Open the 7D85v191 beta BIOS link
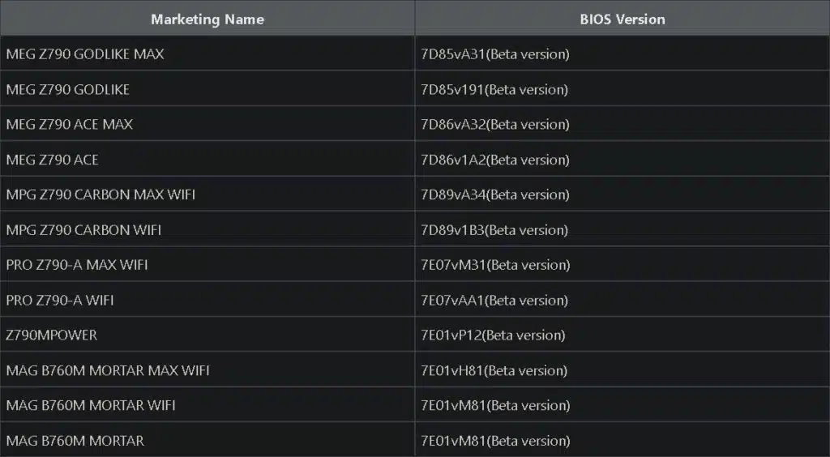The height and width of the screenshot is (457, 830). click(x=494, y=89)
